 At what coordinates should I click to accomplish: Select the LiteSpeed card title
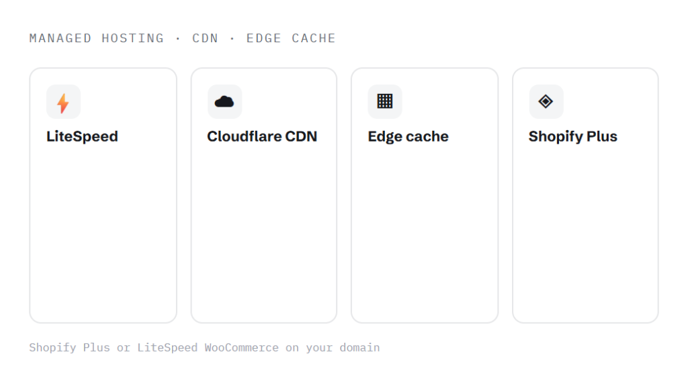[x=82, y=136]
